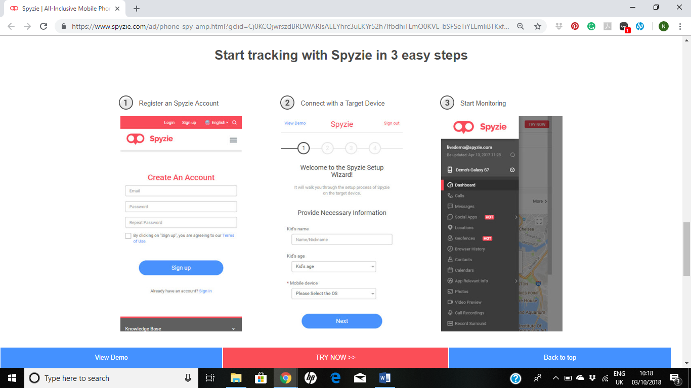The width and height of the screenshot is (691, 388).
Task: Show hidden system tray icons
Action: pos(555,378)
